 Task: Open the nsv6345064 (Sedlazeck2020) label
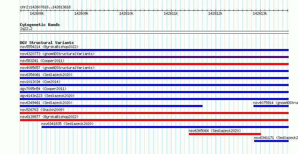215,131
